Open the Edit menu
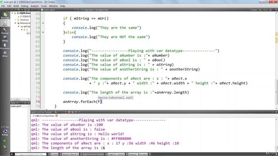278x156 pixels. pos(9,6)
